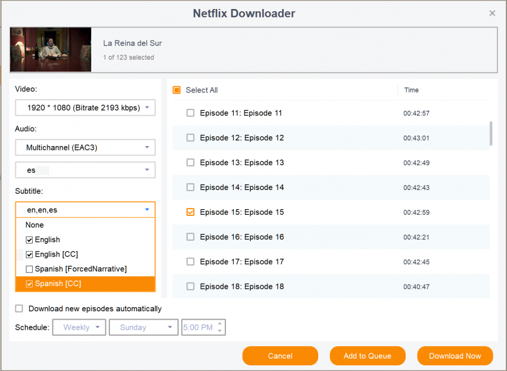Click the 00:42:57 duration value
Viewport: 507px width, 371px height.
tap(416, 113)
